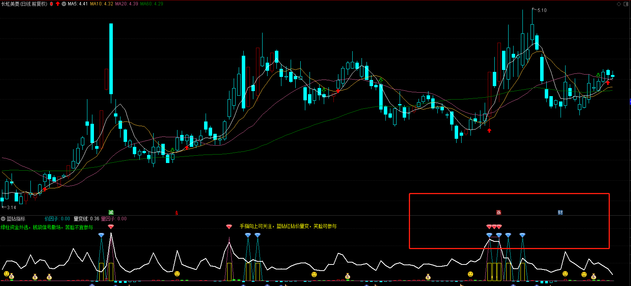Viewport: 631px width, 286px height.
Task: Open the dropdown circle next to the MA5 label
Action: 64,4
